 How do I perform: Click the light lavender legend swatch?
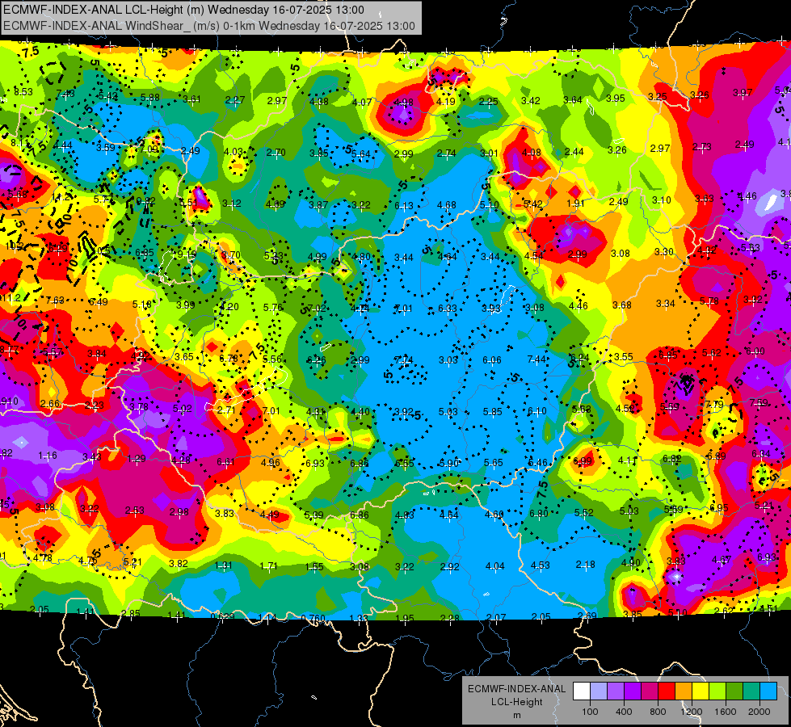[x=598, y=691]
